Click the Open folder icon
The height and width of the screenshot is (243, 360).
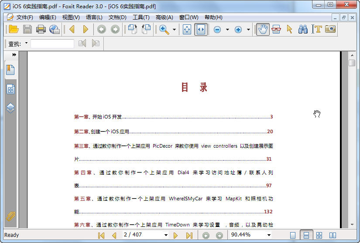coord(14,29)
